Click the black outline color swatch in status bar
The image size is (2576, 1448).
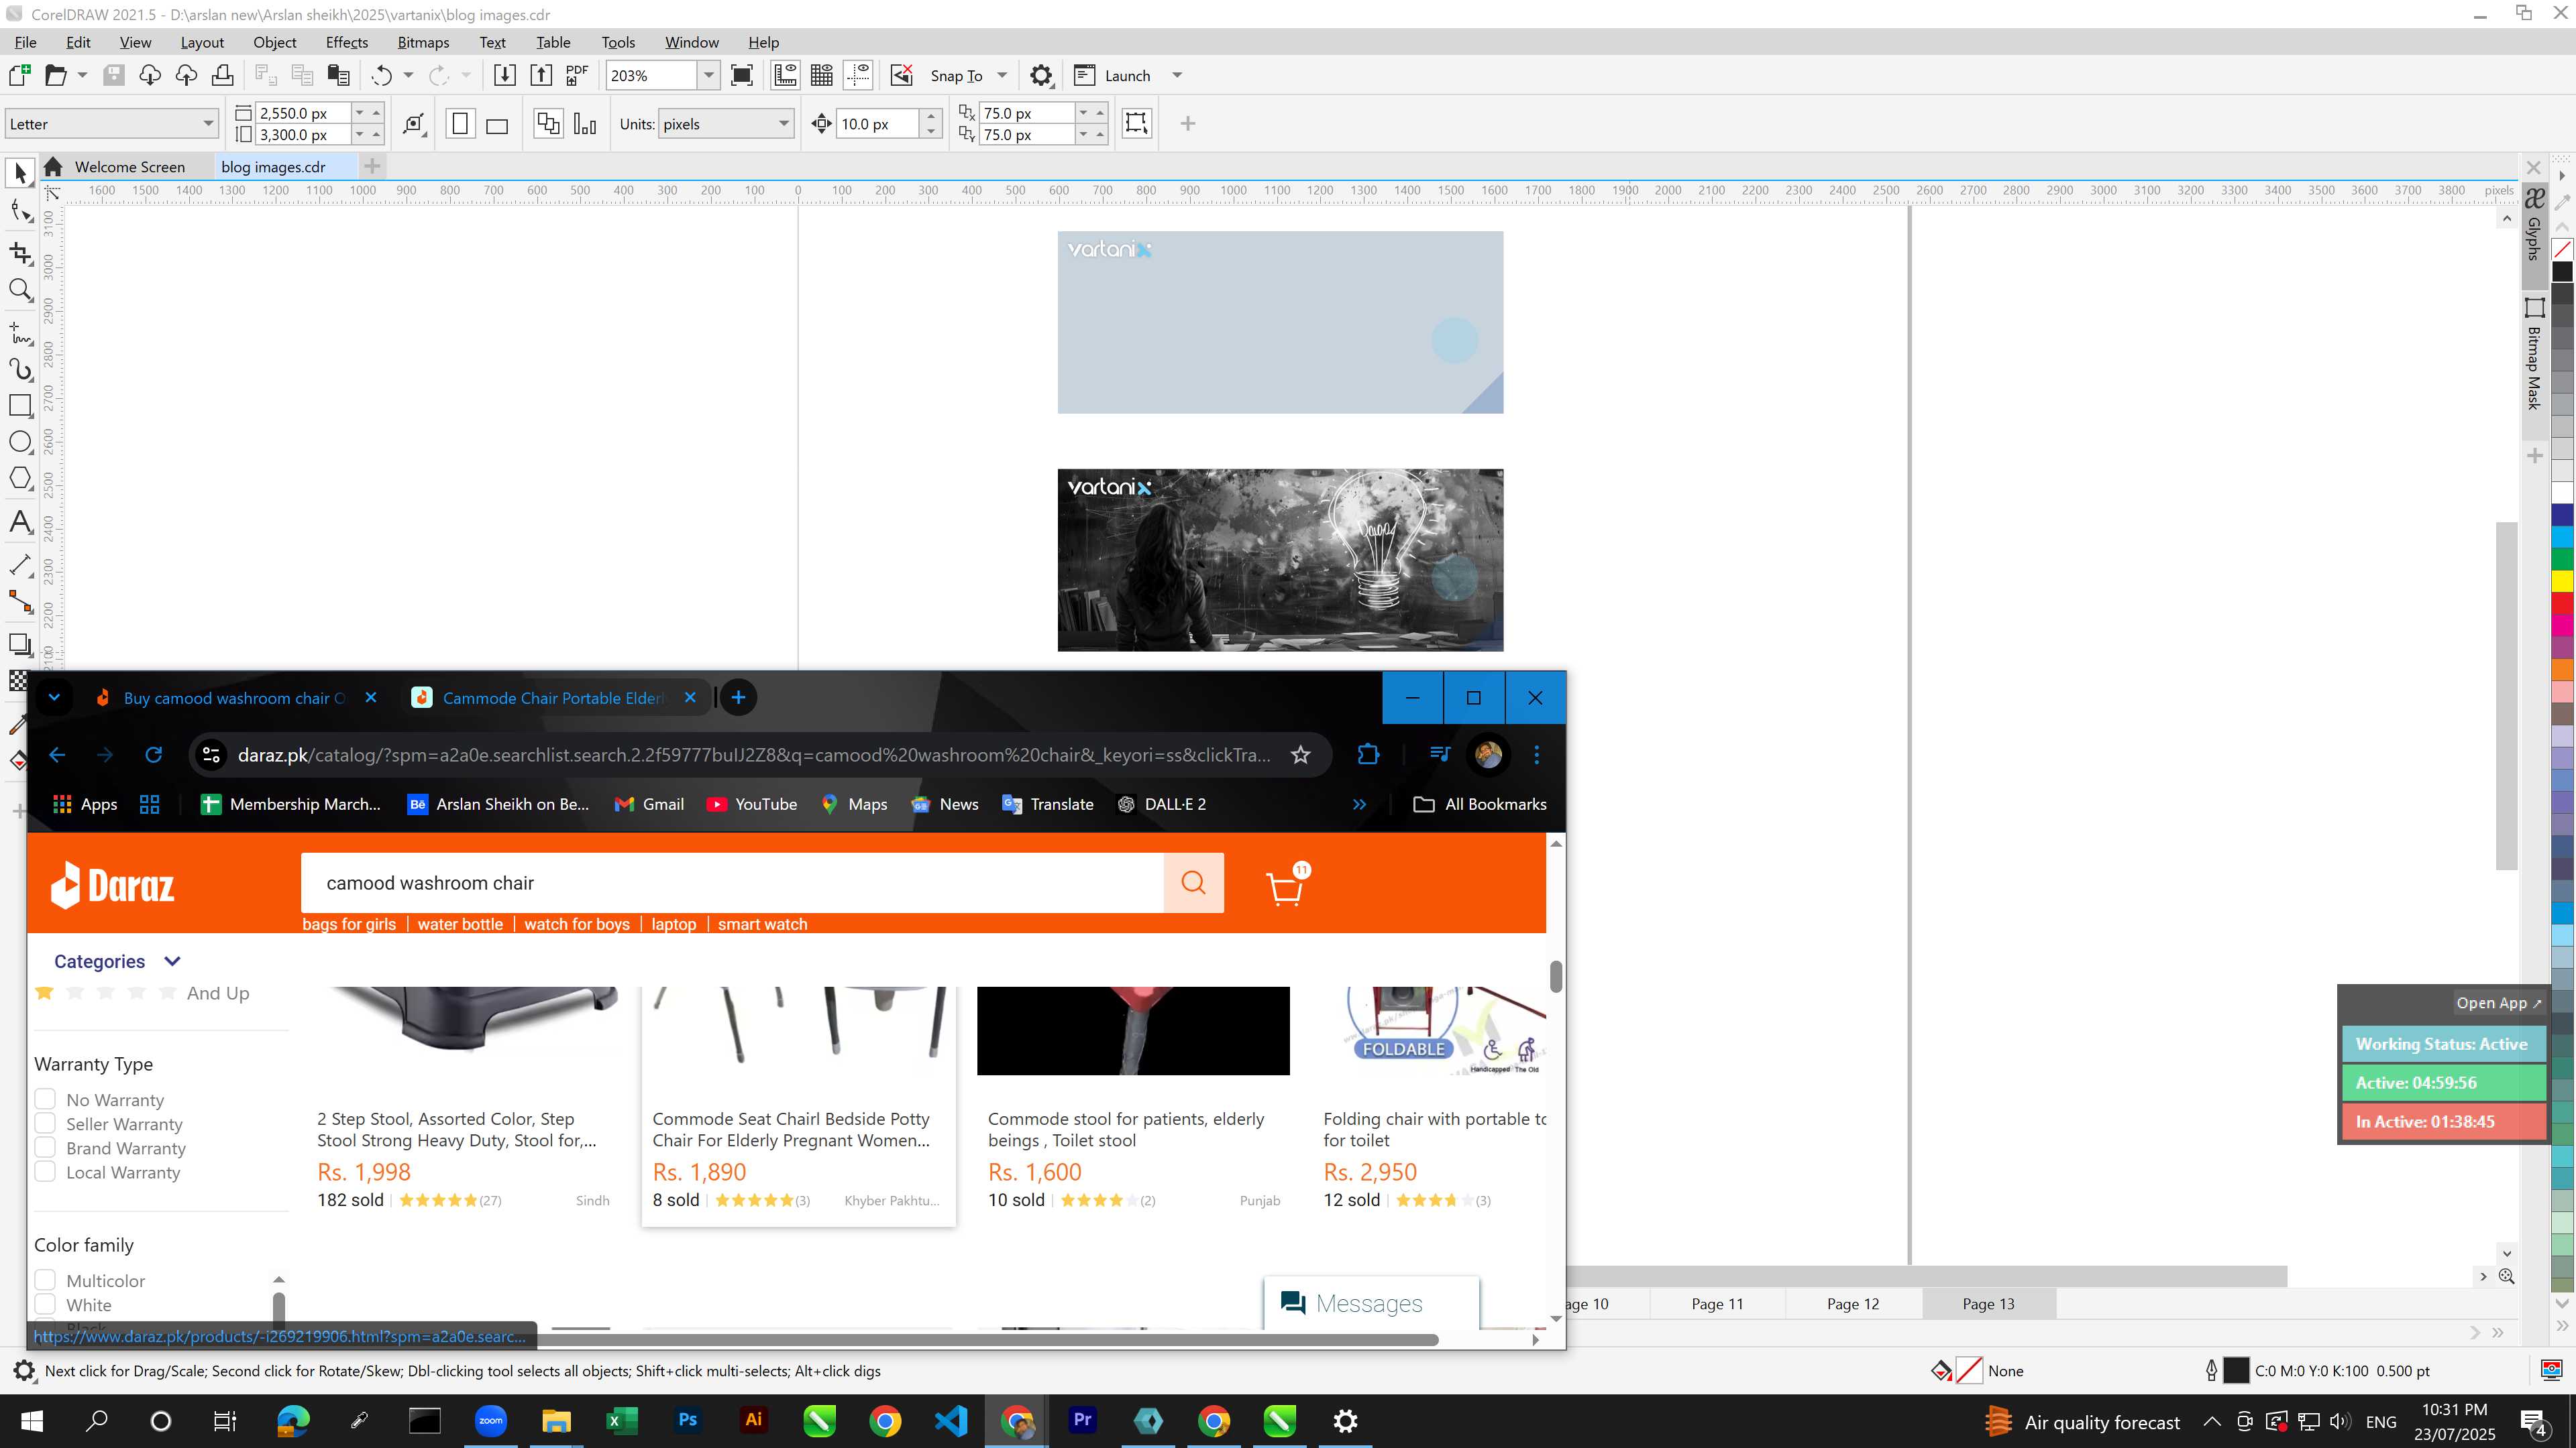coord(2237,1371)
